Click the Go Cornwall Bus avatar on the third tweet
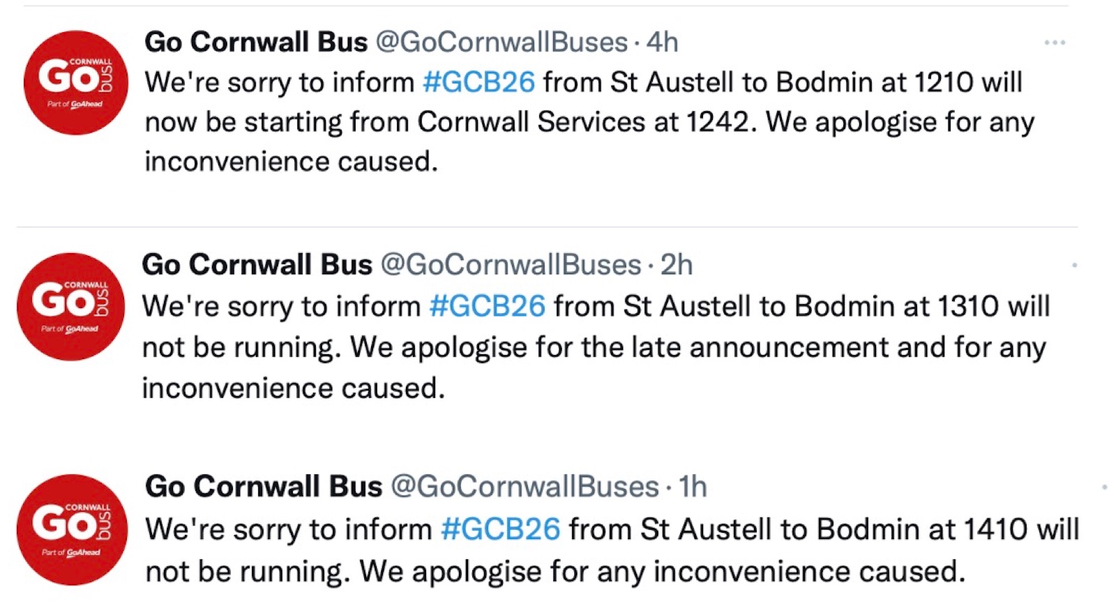This screenshot has height=606, width=1109. (x=72, y=528)
